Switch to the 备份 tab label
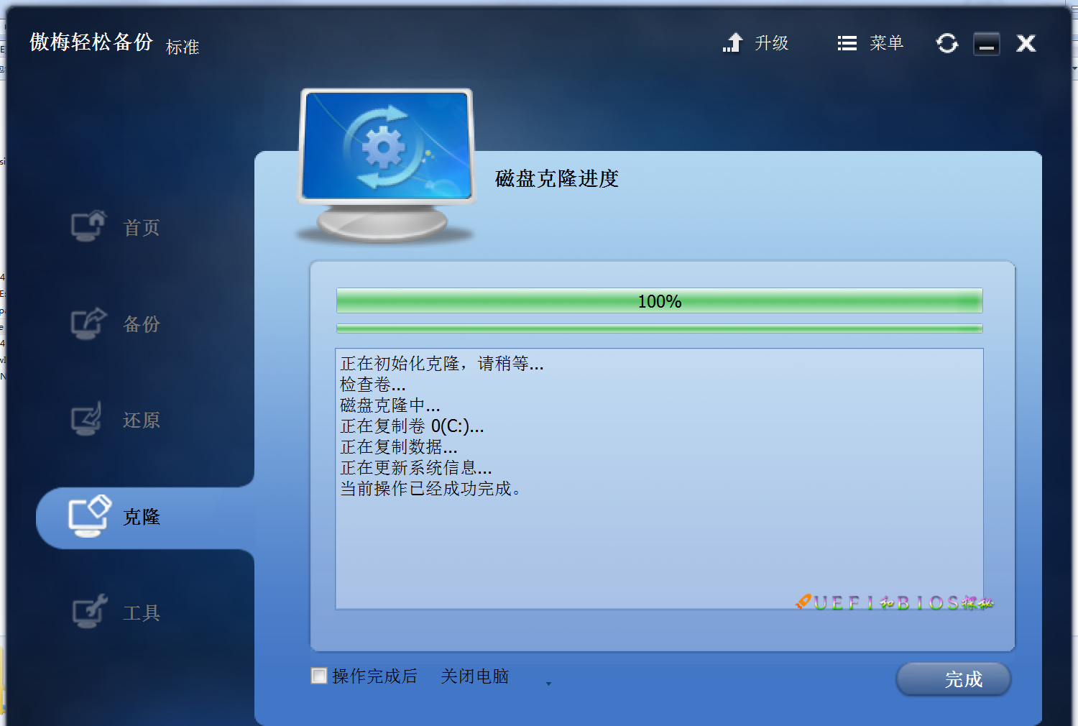This screenshot has width=1078, height=726. 142,324
